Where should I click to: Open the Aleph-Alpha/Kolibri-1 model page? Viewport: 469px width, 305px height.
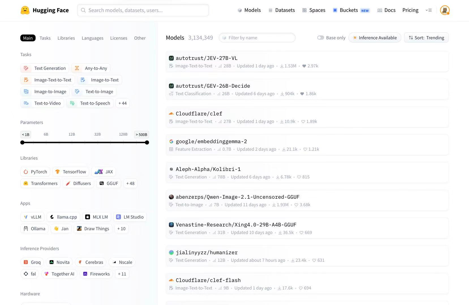307,172
